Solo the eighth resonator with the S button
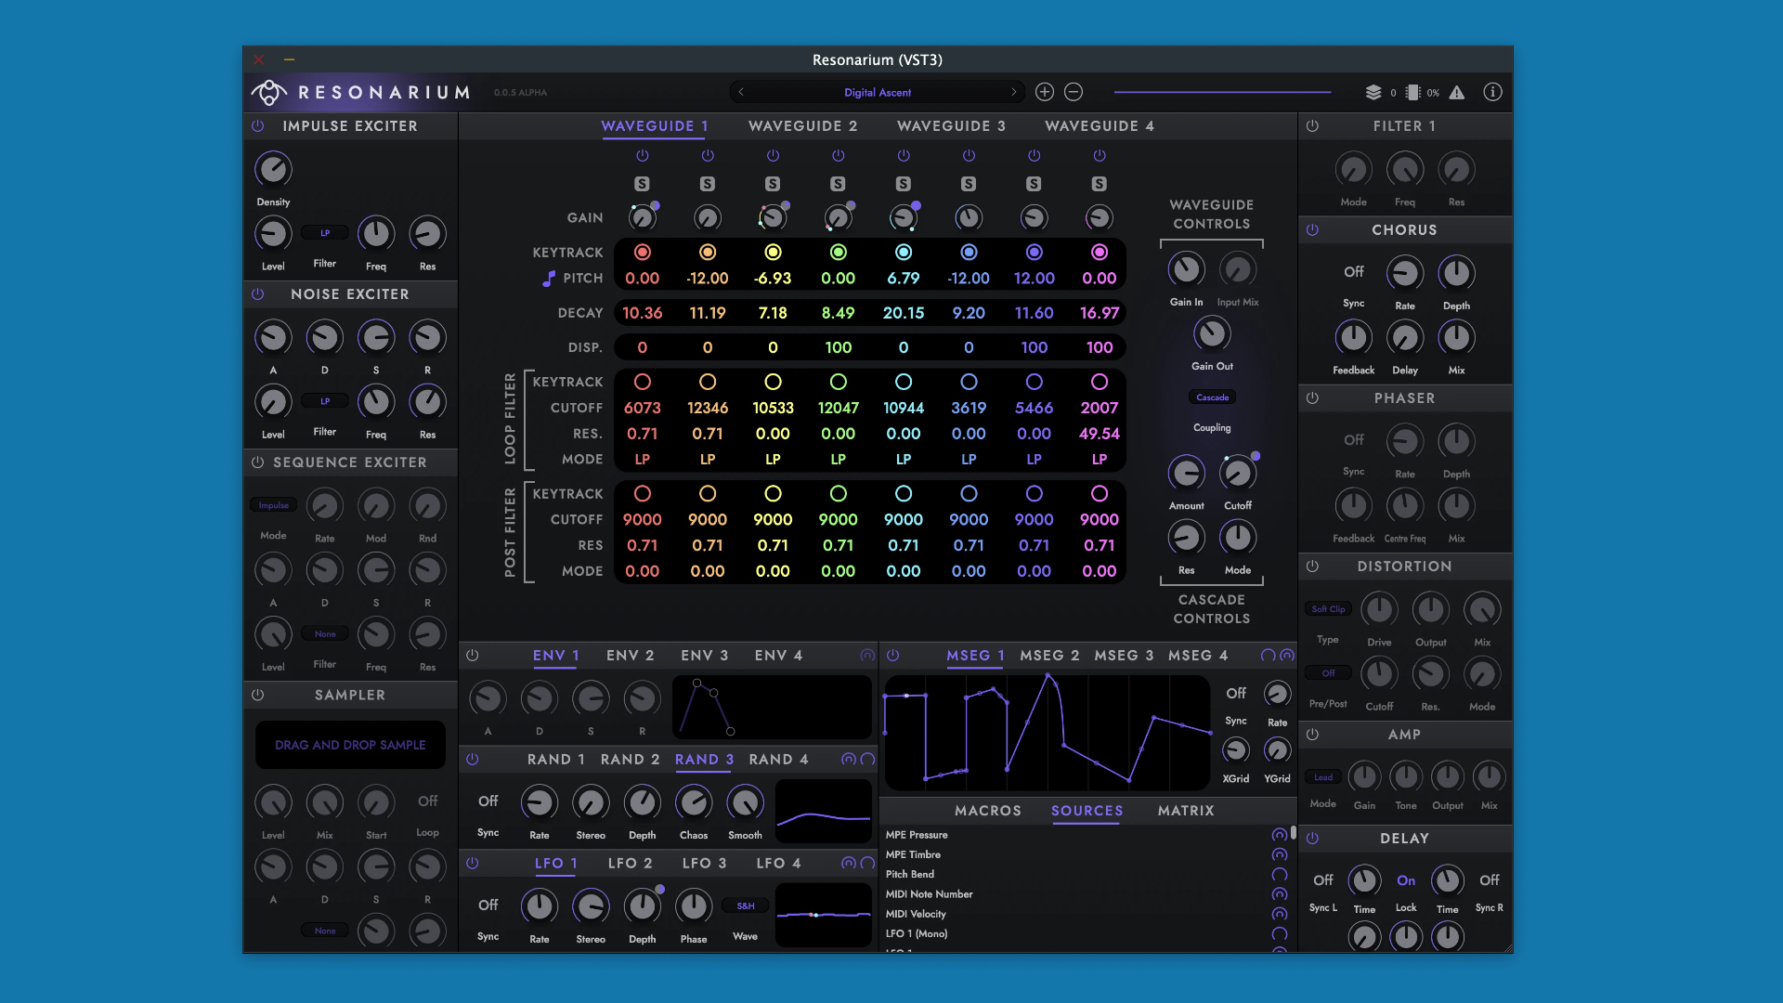Image resolution: width=1783 pixels, height=1003 pixels. 1100,184
